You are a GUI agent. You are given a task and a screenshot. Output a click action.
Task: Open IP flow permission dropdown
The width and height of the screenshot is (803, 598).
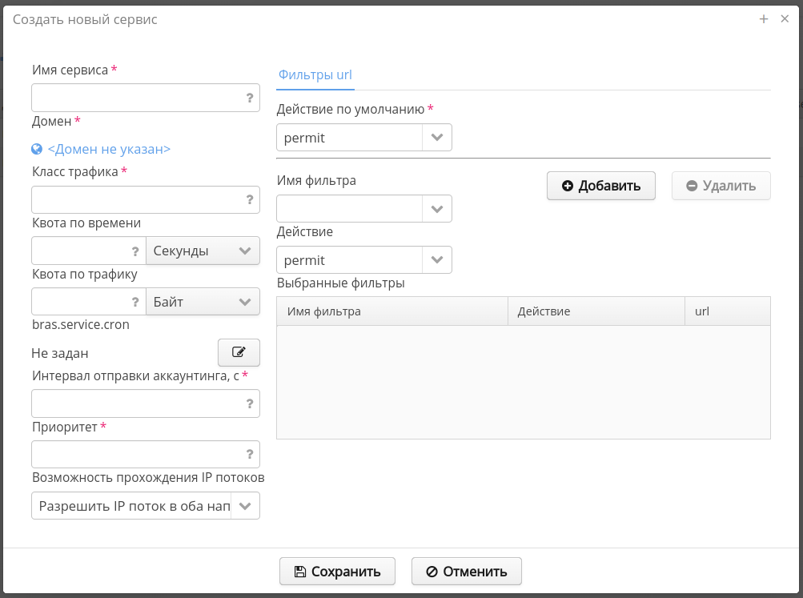tap(245, 506)
